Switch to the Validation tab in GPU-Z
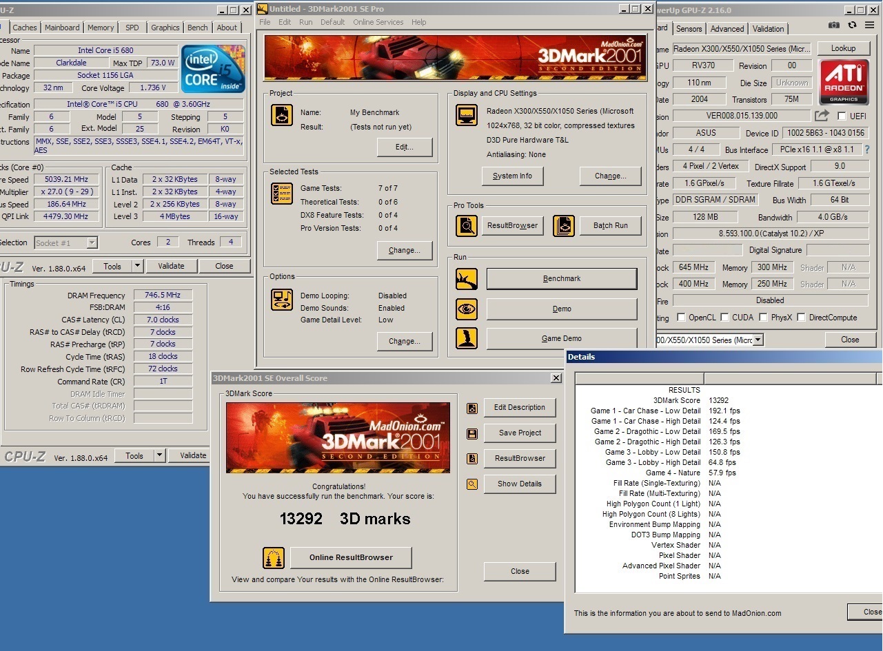 coord(768,29)
